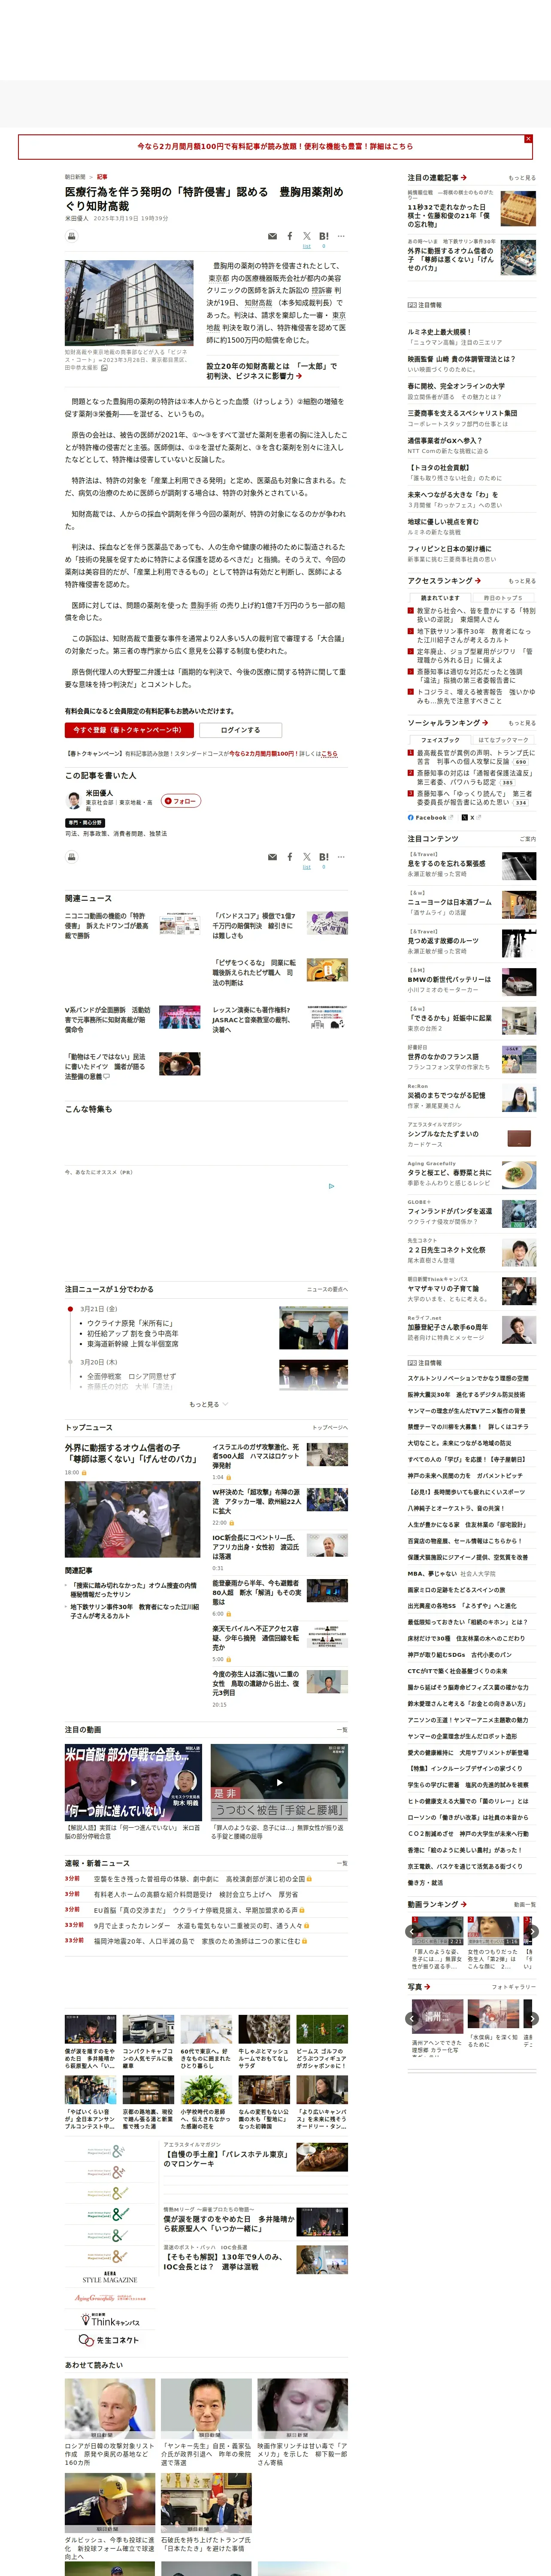Close the red subscription promo banner
The height and width of the screenshot is (2576, 551).
528,139
